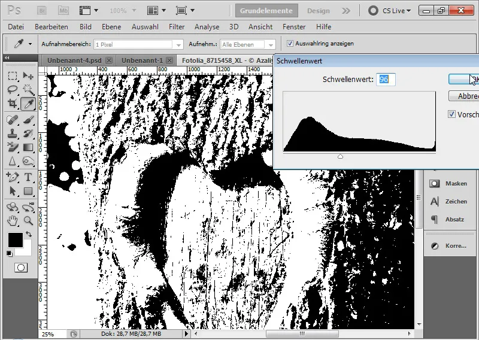Viewport: 479px width, 340px height.
Task: Select the Rectangle shape tool
Action: pos(28,191)
